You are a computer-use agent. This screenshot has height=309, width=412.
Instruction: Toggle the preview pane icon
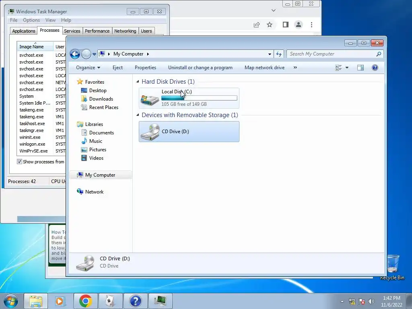[x=360, y=68]
